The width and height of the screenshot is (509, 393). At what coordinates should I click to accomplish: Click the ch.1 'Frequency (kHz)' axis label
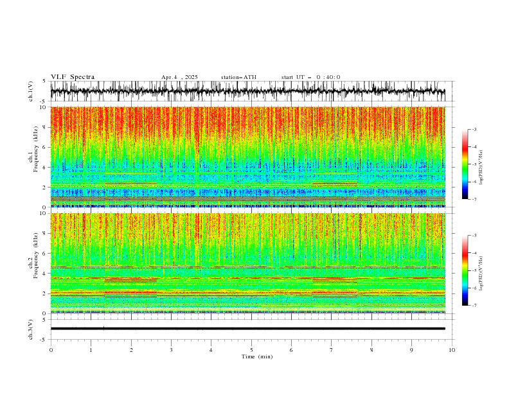point(36,149)
